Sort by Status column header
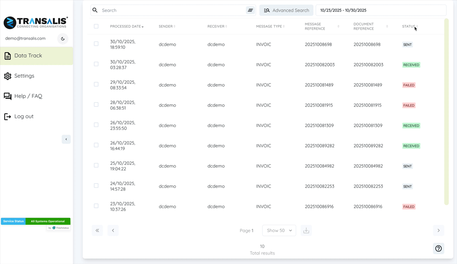Screen dimensions: 457x264 409,26
